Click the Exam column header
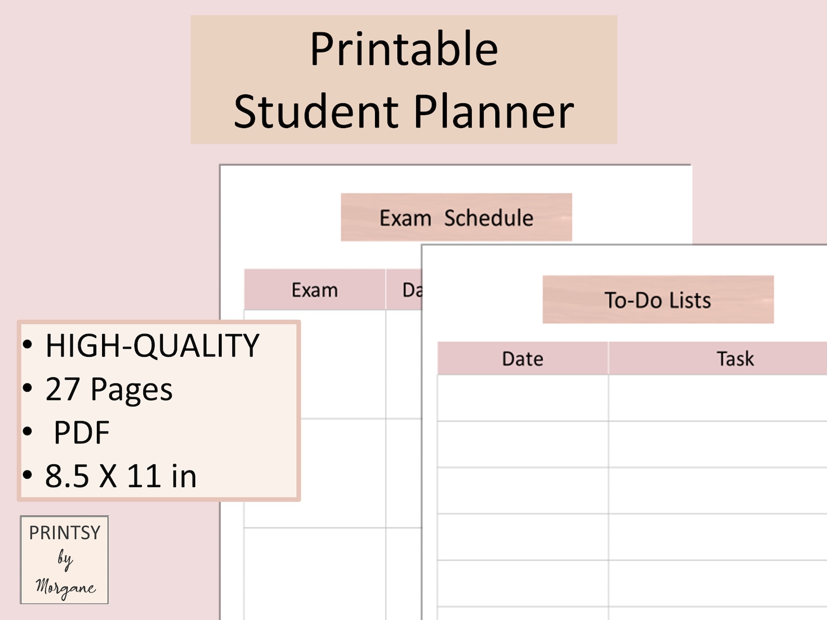The image size is (827, 620). pos(315,290)
